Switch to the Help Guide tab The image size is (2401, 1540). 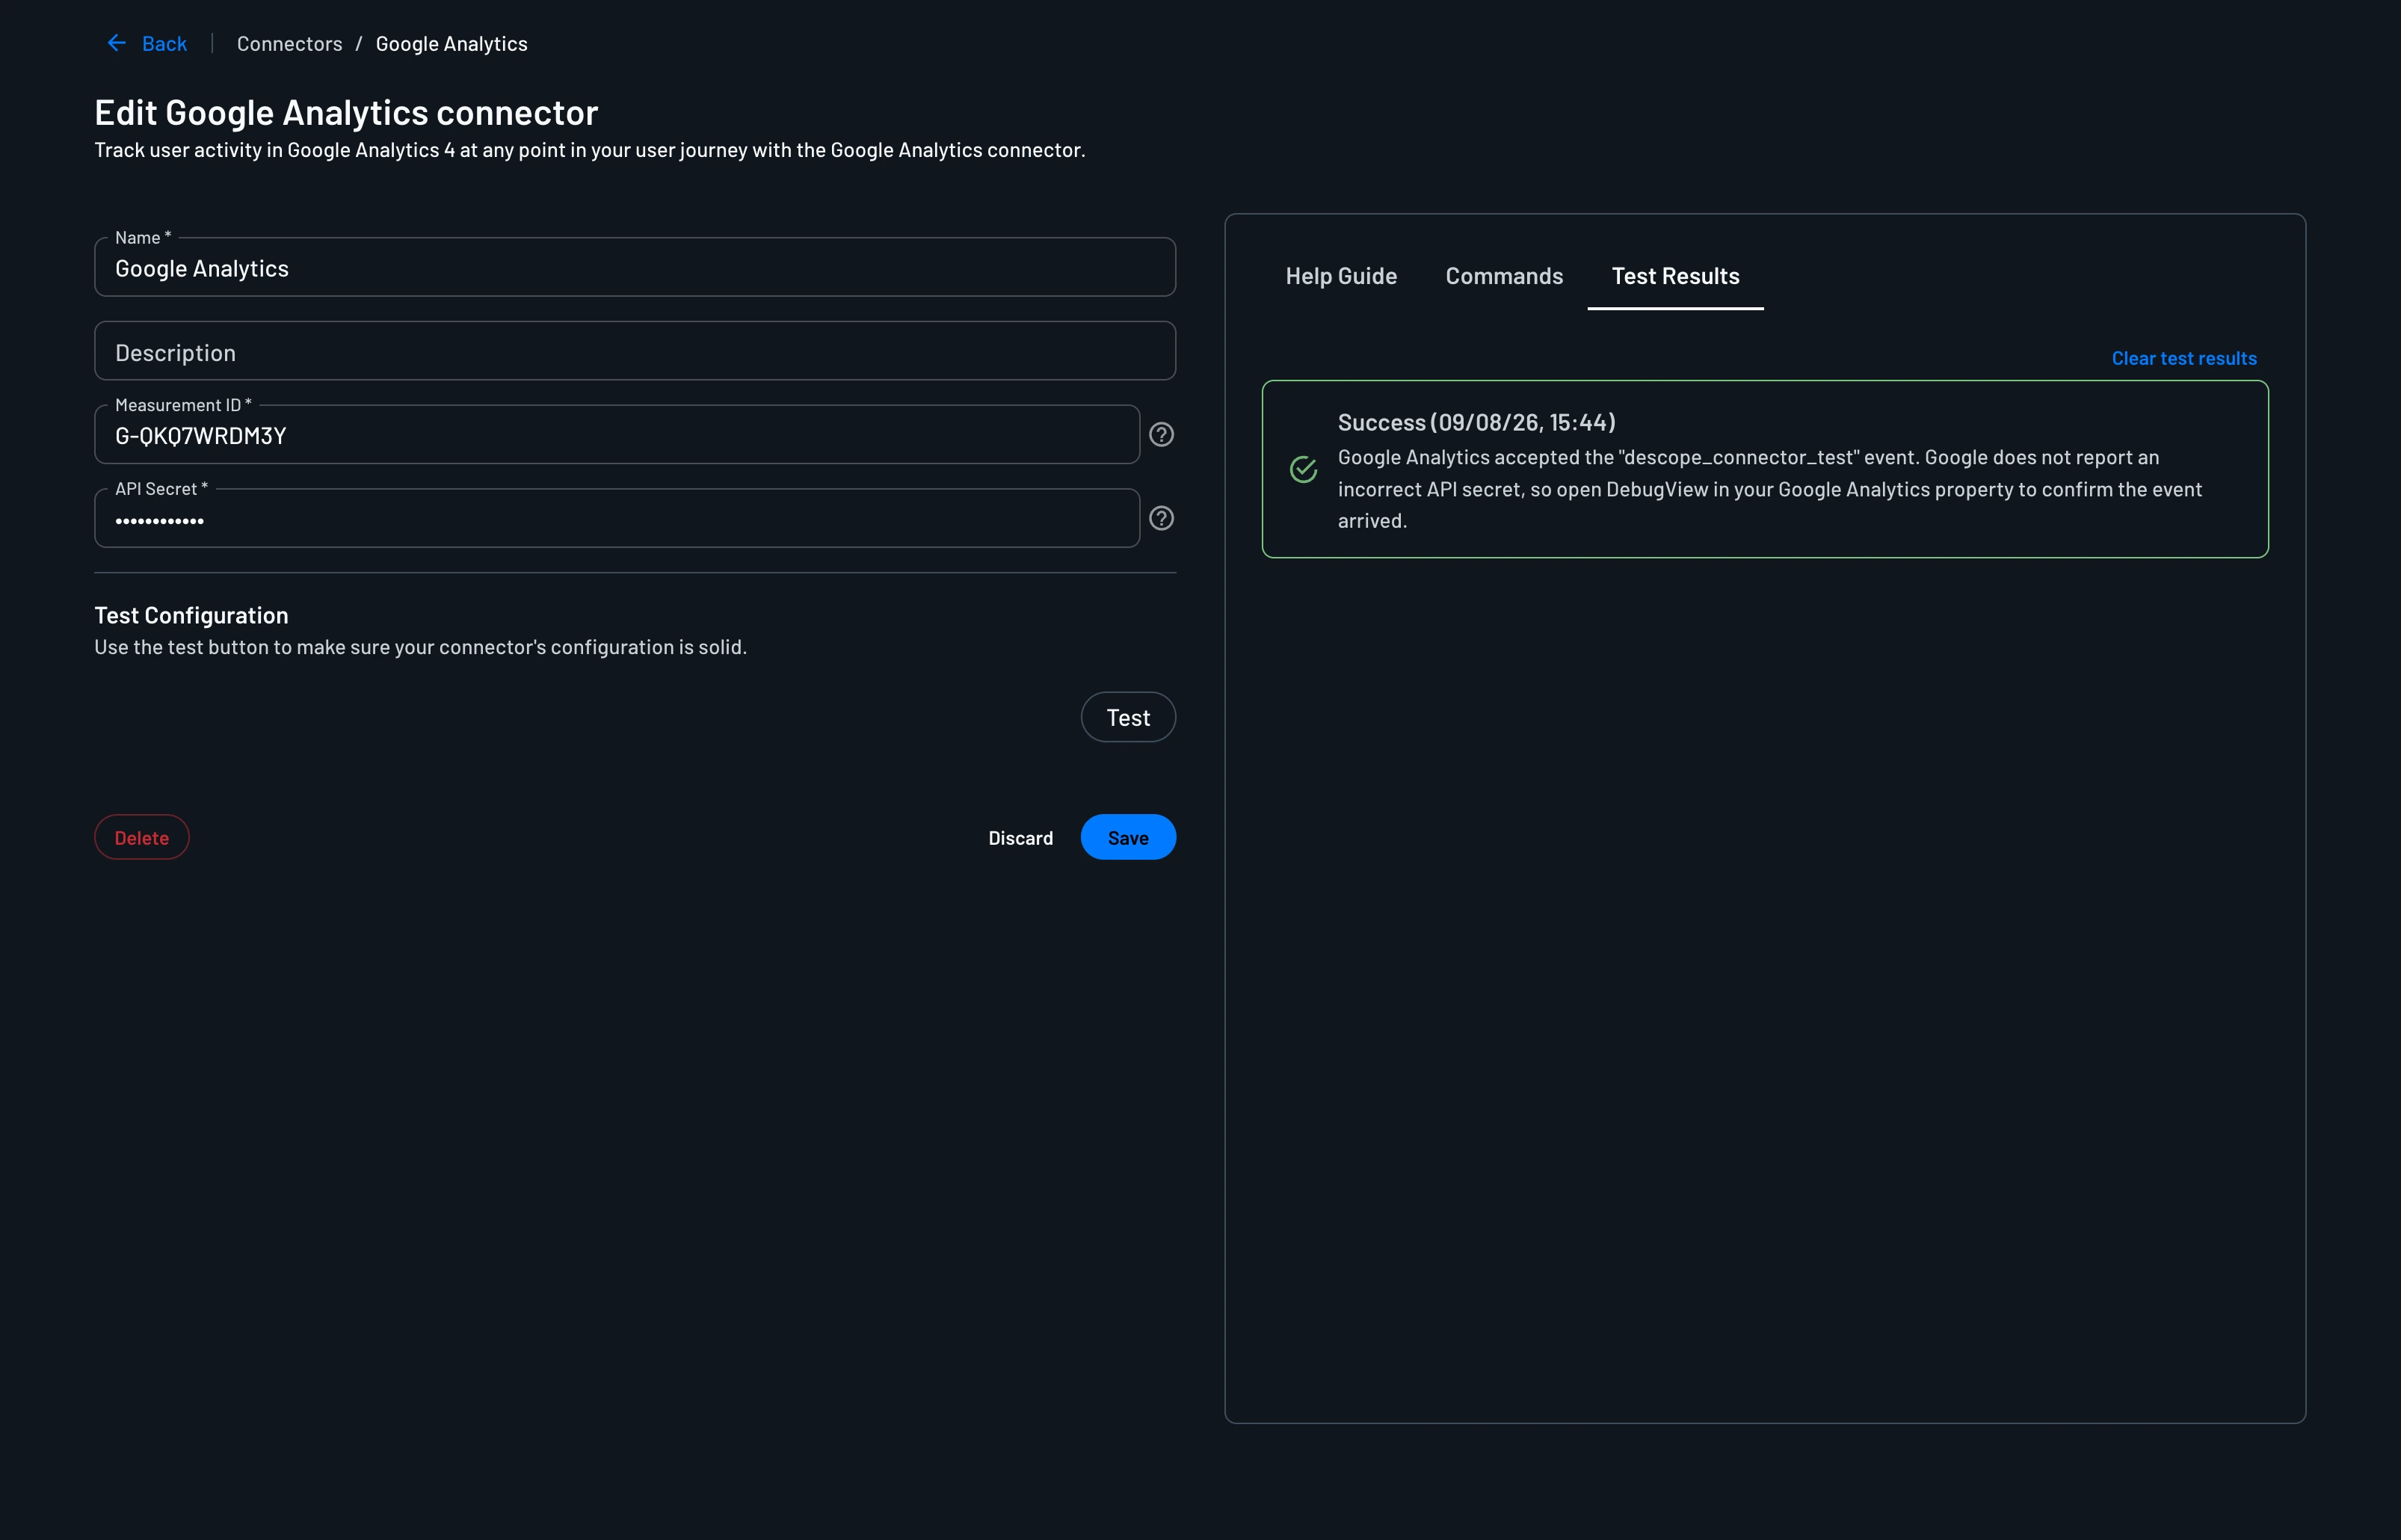point(1341,276)
